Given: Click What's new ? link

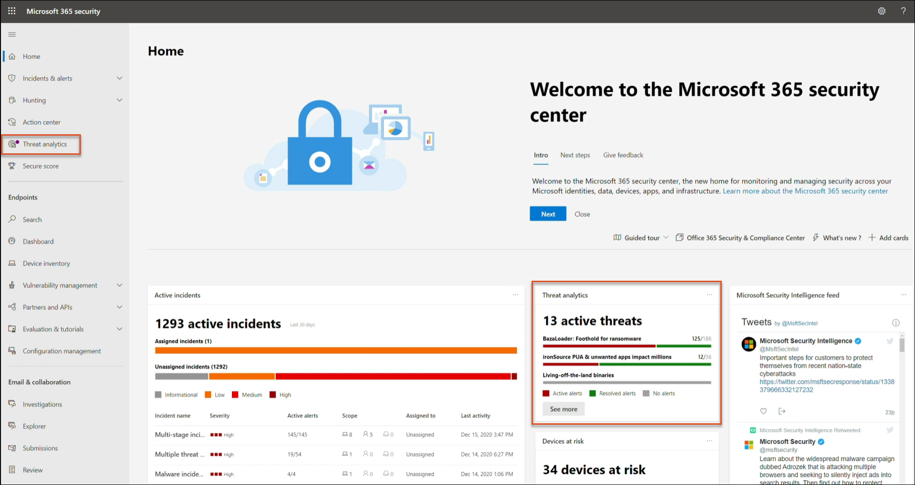Looking at the screenshot, I should 837,238.
